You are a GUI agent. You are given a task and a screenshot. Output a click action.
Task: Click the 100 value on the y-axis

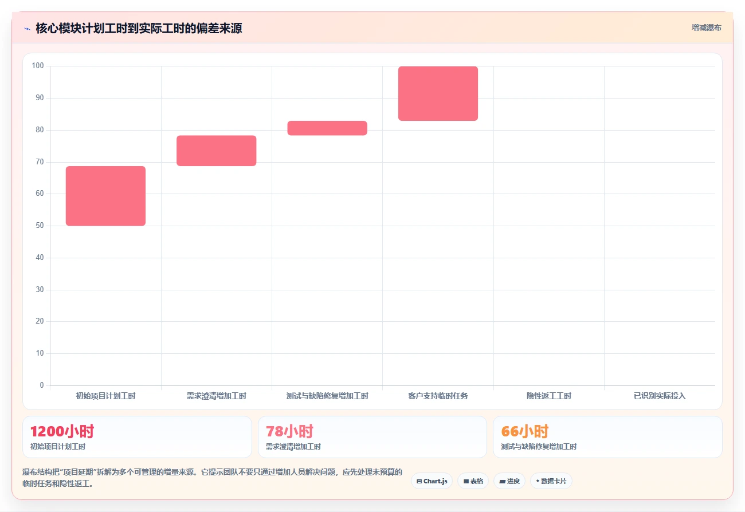tap(38, 66)
